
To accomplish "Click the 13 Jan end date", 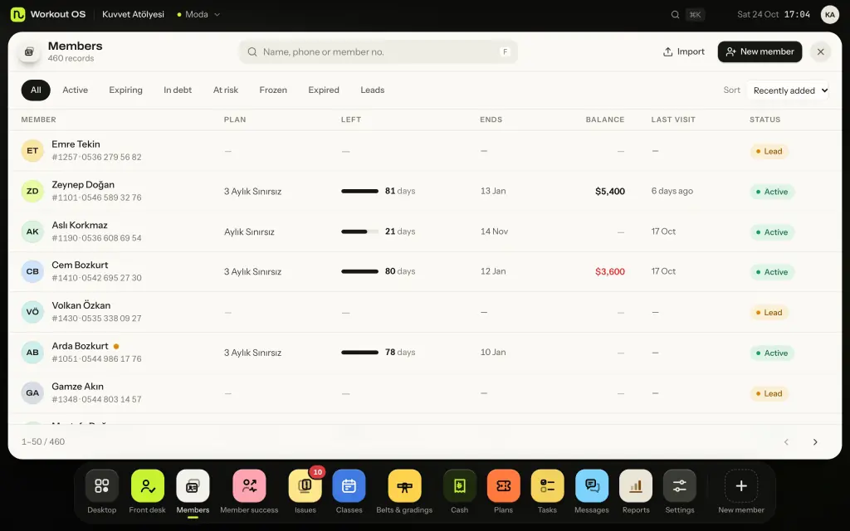I will [493, 191].
